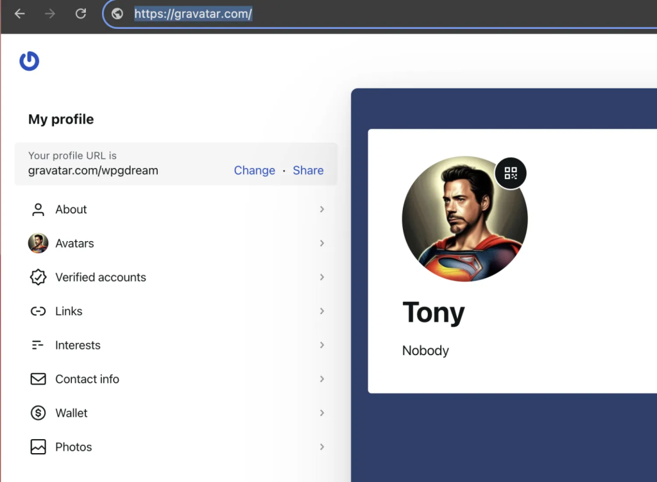This screenshot has width=657, height=482.
Task: Click the Photos image icon
Action: click(38, 447)
